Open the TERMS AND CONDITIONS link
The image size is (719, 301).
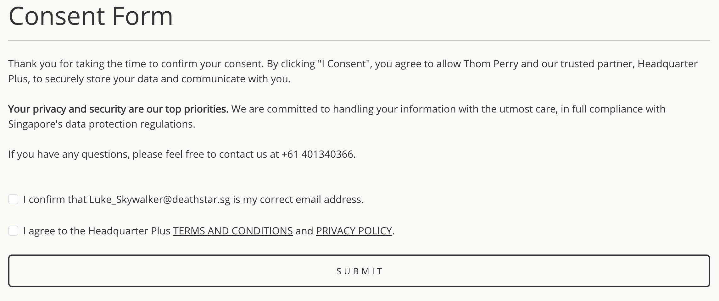pos(233,231)
